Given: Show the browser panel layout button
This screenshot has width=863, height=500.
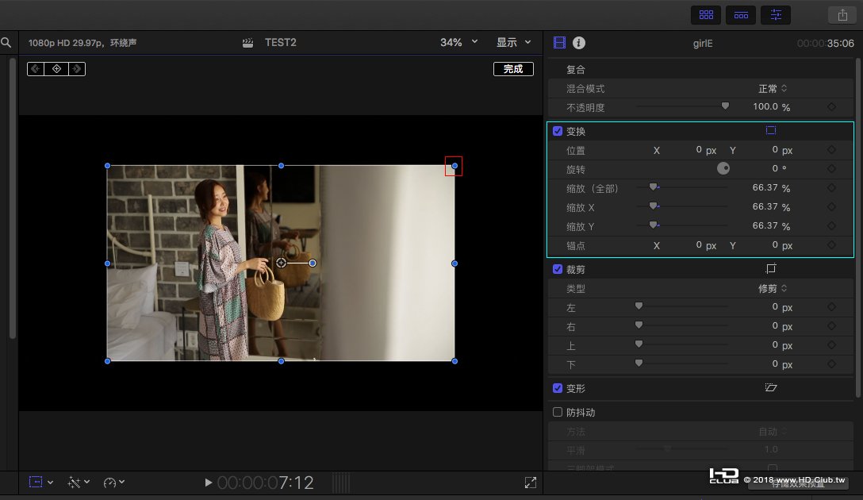Looking at the screenshot, I should 705,14.
